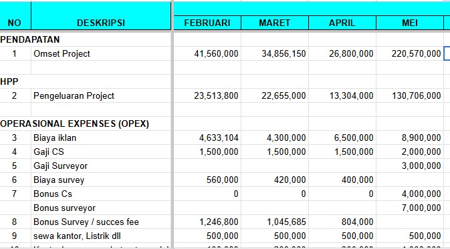Select the MEI column header
This screenshot has width=450, height=249.
point(410,23)
